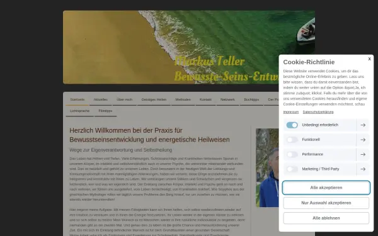
Task: Expand Performance details arrow
Action: click(x=363, y=154)
